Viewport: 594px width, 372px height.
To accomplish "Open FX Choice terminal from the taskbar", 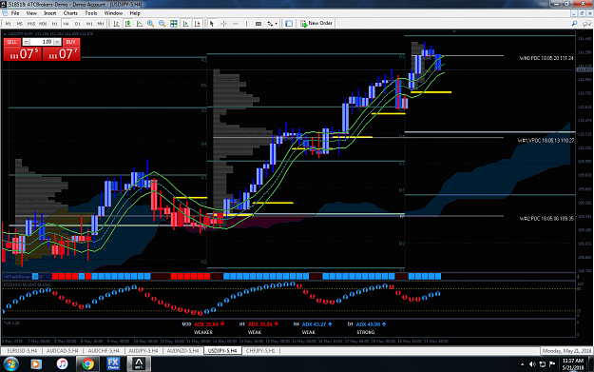I will (x=113, y=364).
